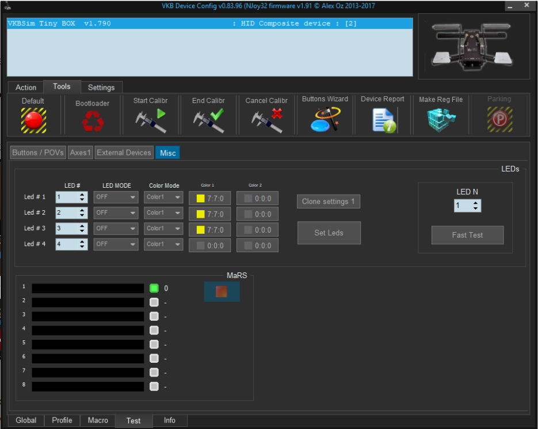Click the Default red button icon

pos(33,120)
